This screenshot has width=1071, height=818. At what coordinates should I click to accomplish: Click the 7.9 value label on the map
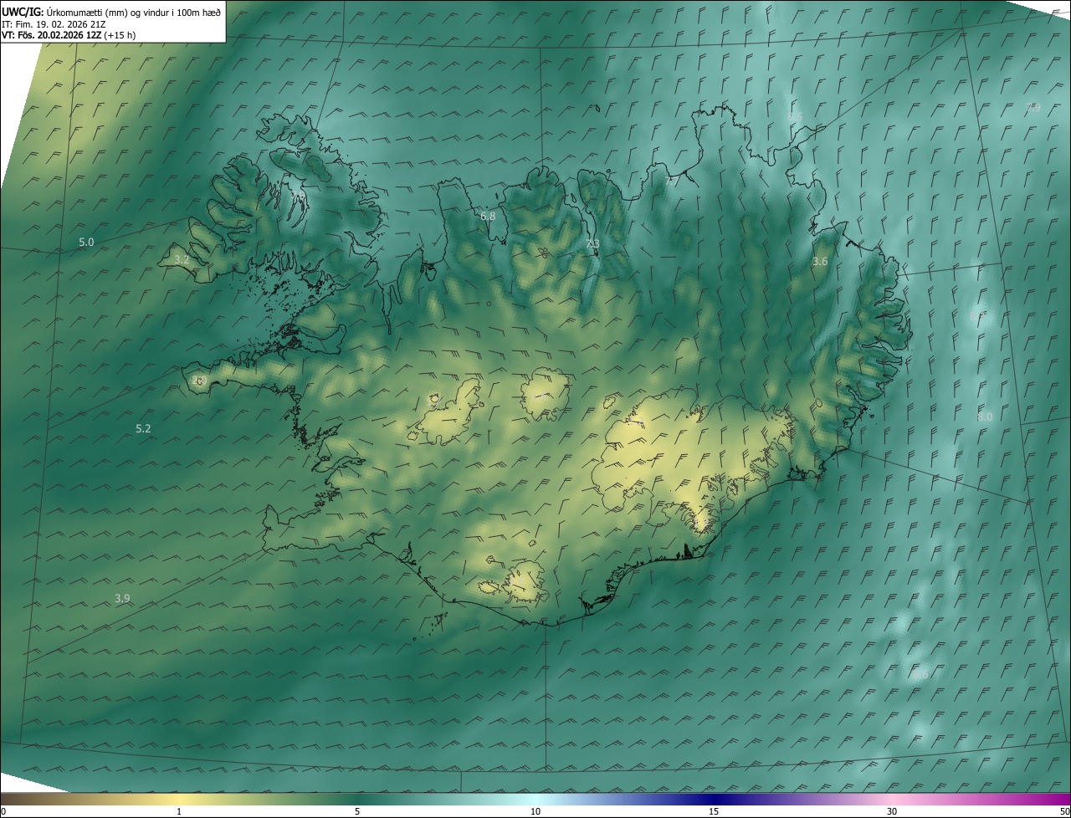coord(1033,107)
